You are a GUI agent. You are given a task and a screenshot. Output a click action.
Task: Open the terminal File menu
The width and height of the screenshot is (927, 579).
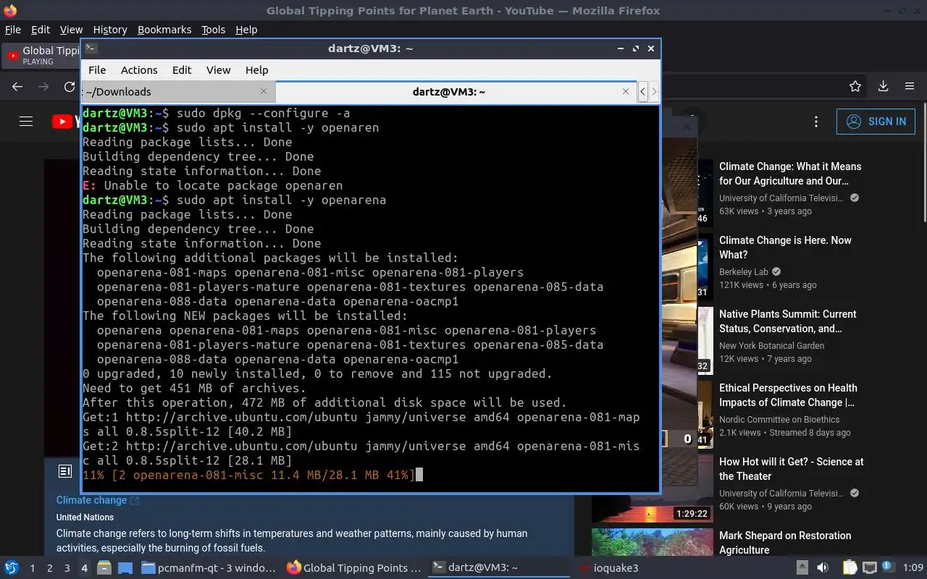click(x=97, y=70)
